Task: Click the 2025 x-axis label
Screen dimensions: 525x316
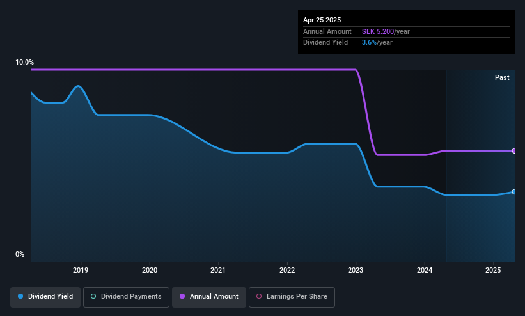Action: 493,270
